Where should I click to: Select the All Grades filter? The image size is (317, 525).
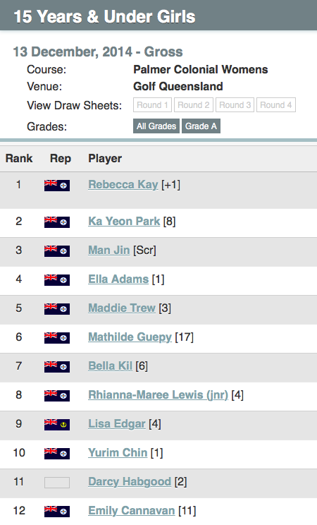156,126
